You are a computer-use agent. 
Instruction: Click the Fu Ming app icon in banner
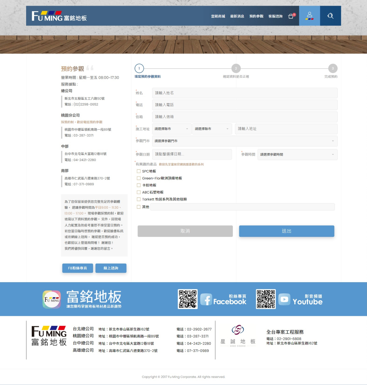[52, 299]
